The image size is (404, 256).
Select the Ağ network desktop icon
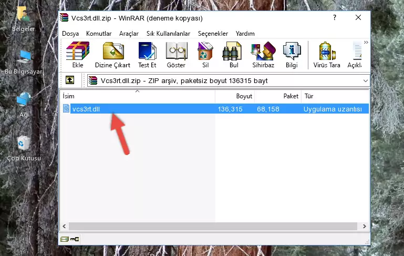(x=24, y=105)
